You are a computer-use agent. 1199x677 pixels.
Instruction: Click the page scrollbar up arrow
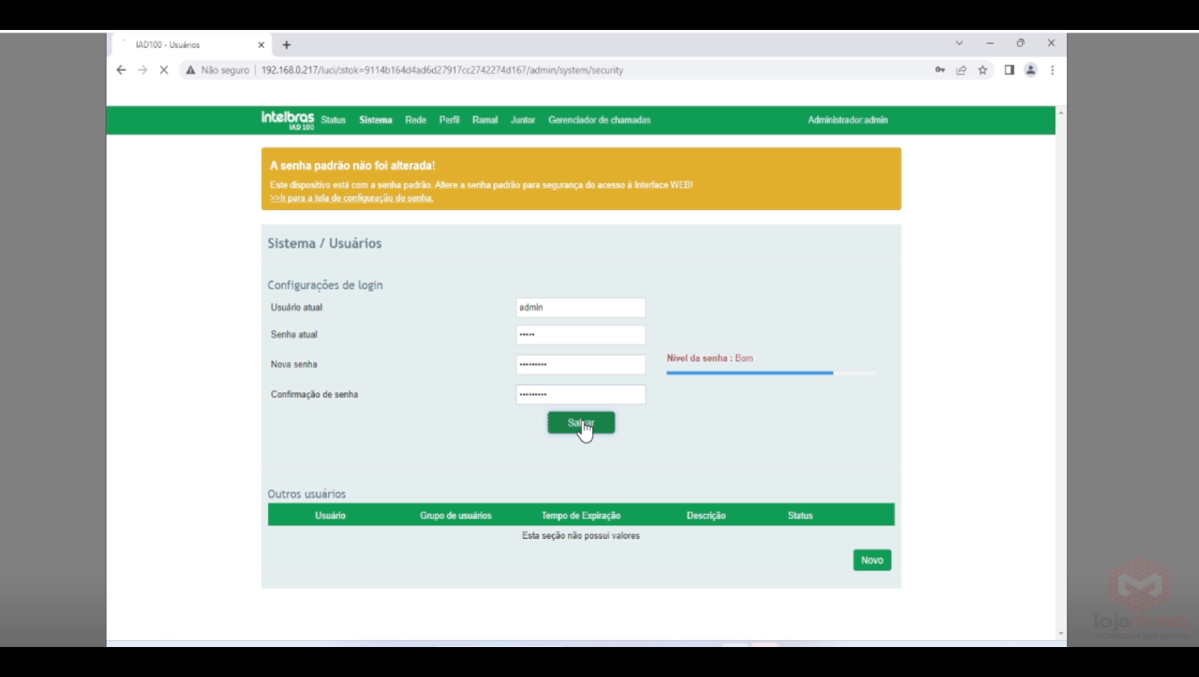click(x=1061, y=113)
